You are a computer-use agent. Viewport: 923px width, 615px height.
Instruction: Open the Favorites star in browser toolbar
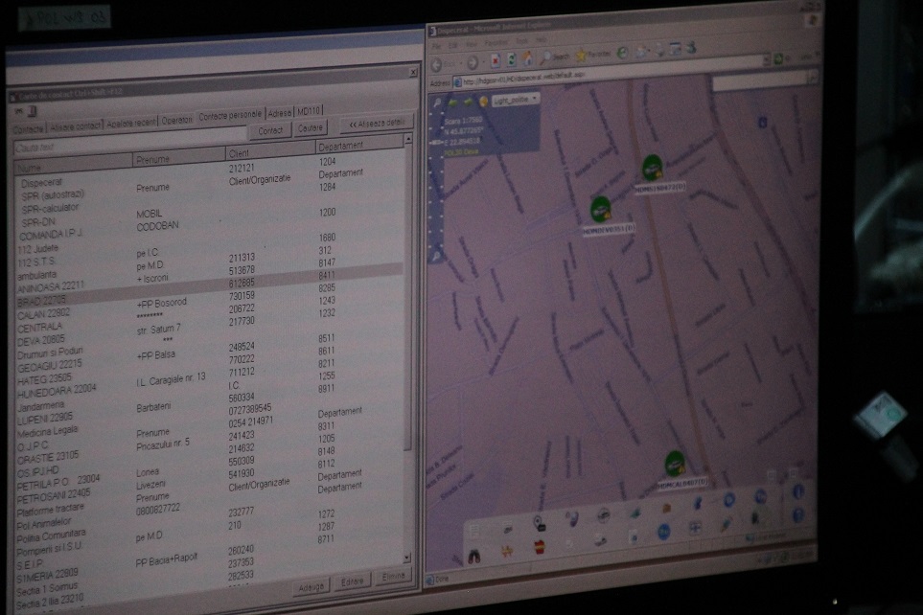point(579,55)
